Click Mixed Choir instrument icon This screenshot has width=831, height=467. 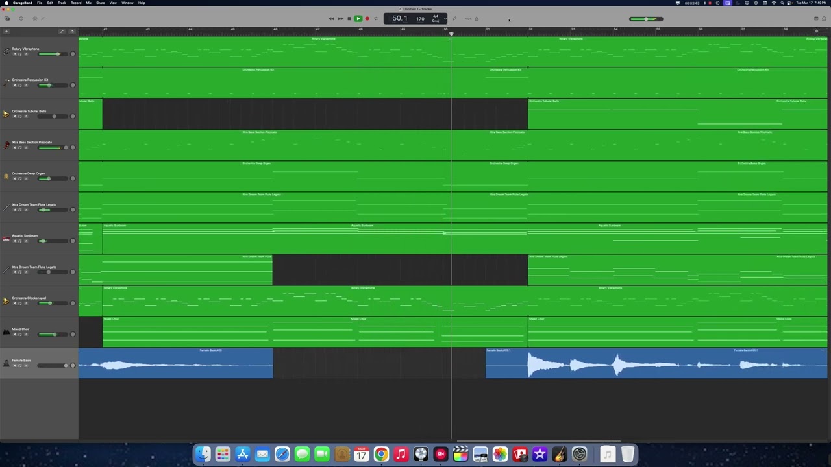coord(6,331)
